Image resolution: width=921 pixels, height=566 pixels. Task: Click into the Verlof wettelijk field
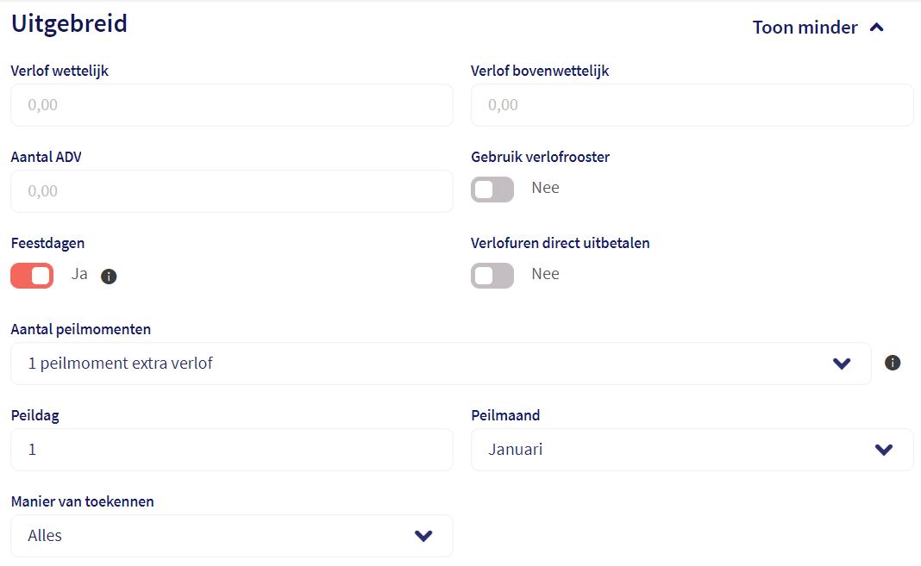[231, 105]
